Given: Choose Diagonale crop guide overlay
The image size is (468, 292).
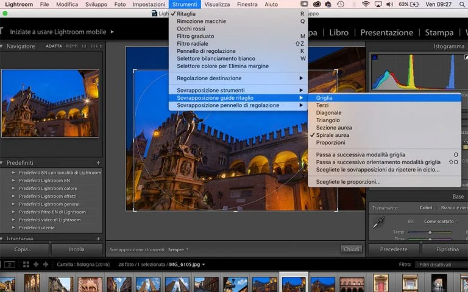Looking at the screenshot, I should [x=385, y=113].
